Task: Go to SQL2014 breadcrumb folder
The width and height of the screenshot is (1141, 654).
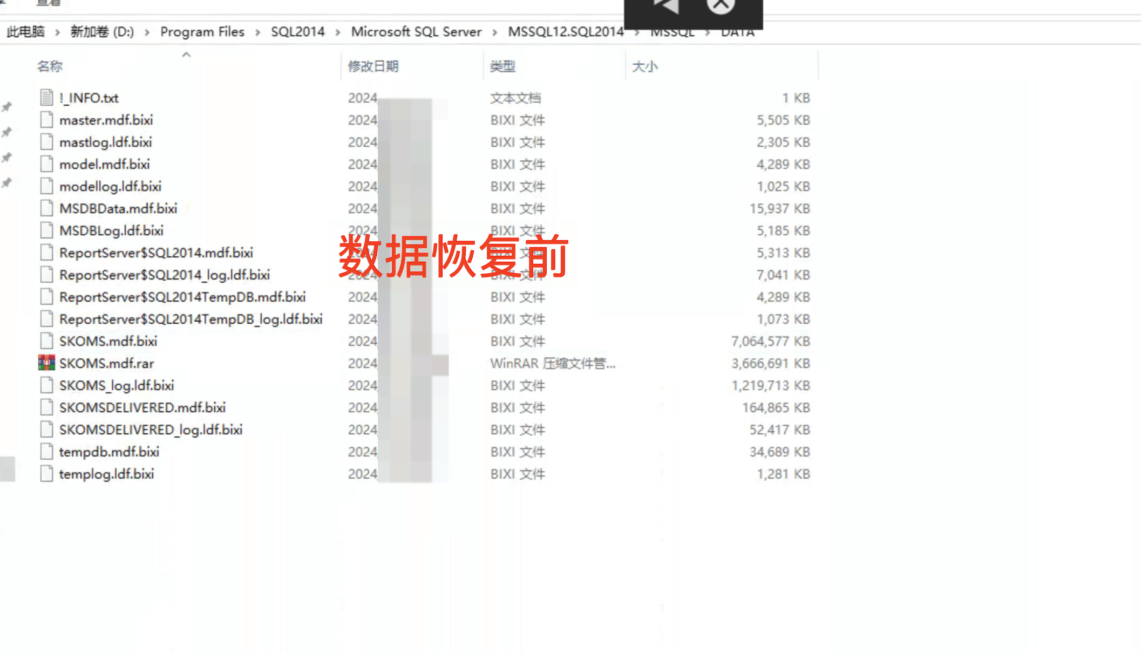Action: click(x=298, y=32)
